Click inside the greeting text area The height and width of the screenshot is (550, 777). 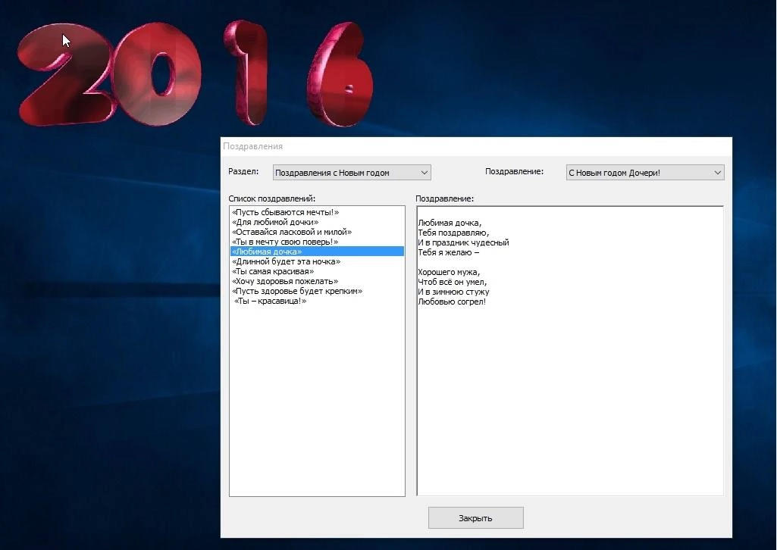click(570, 351)
